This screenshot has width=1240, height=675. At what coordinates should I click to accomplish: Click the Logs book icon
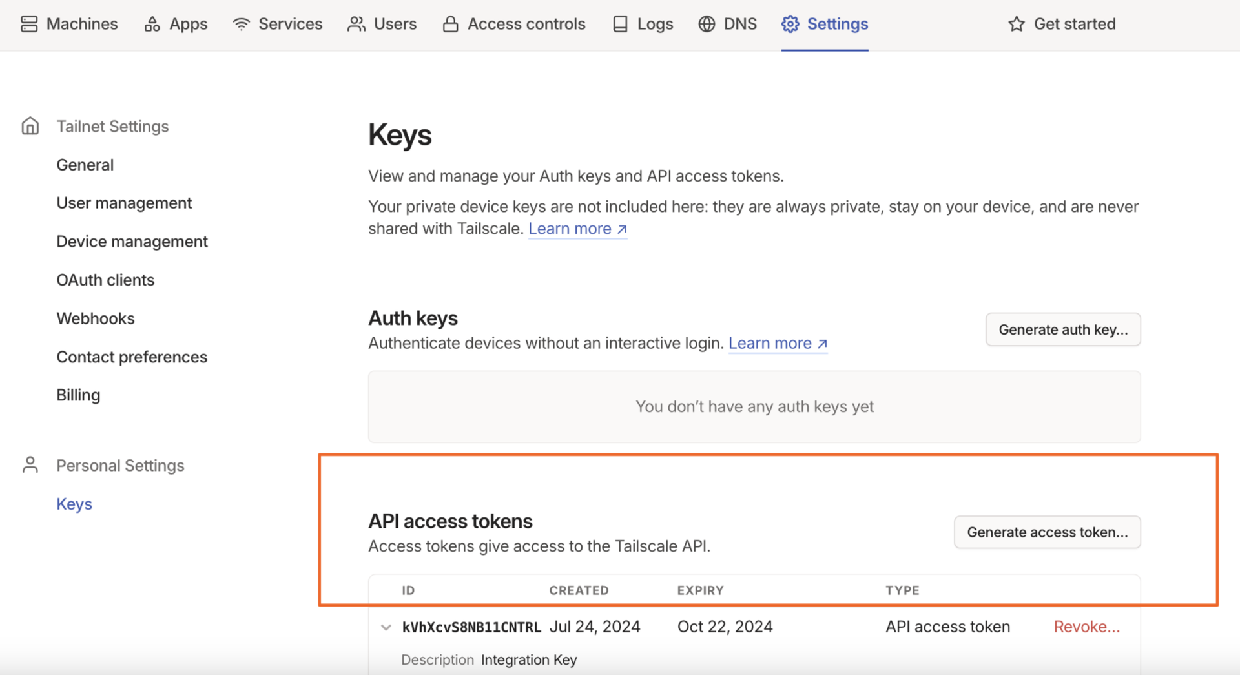click(x=620, y=24)
